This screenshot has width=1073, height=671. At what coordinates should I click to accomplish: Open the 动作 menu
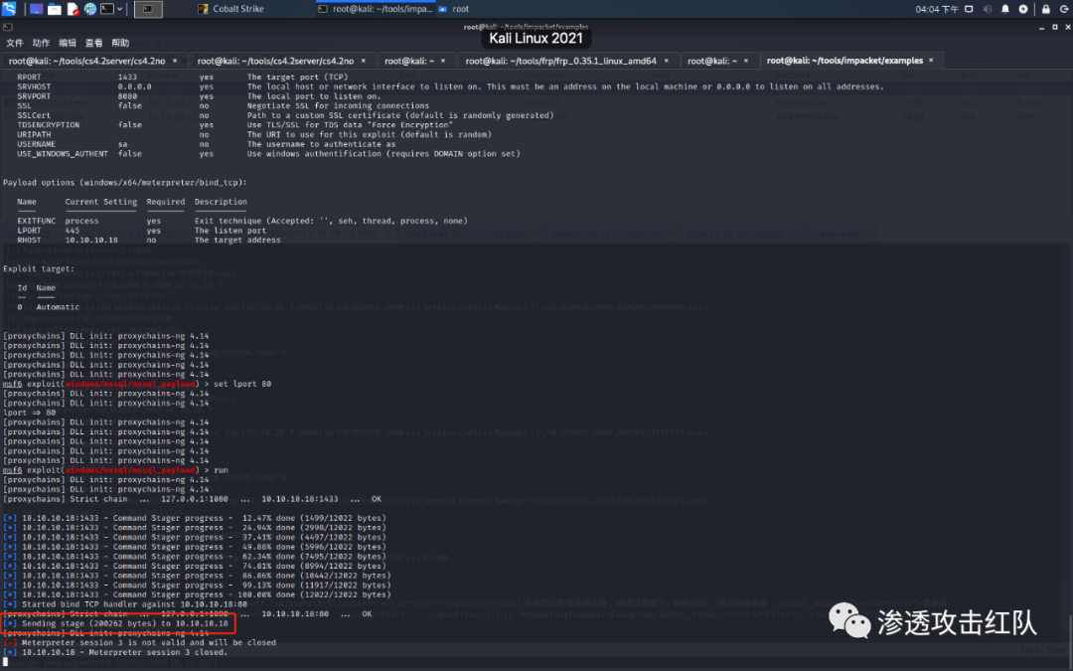41,43
